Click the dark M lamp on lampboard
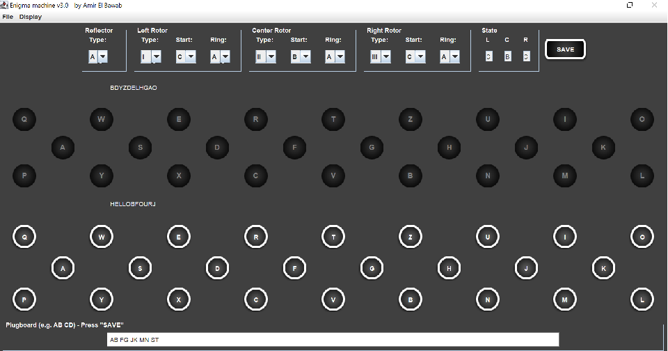The width and height of the screenshot is (668, 351). pos(565,175)
